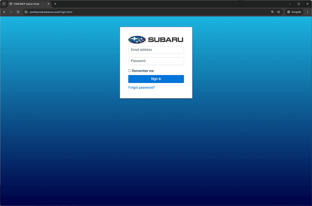
Task: Open Chrome's three-dot menu
Action: pyautogui.click(x=308, y=12)
